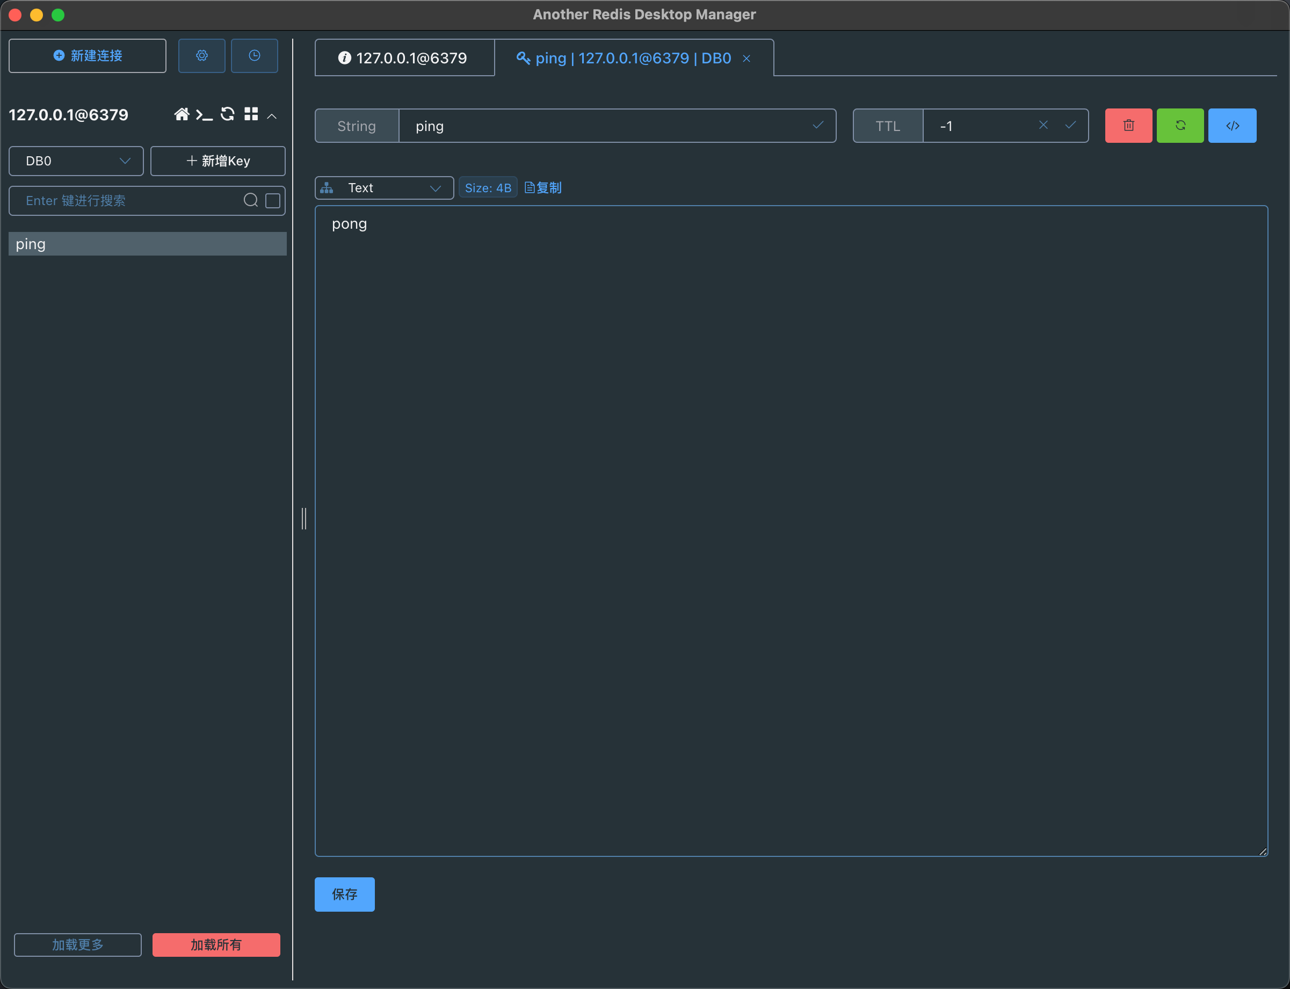This screenshot has height=989, width=1290.
Task: Click the search magnifier icon
Action: pyautogui.click(x=251, y=200)
